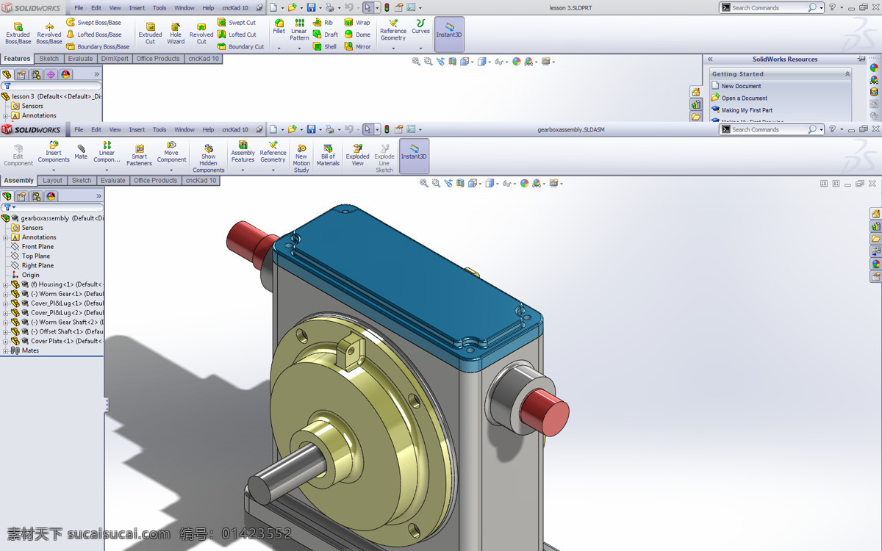The height and width of the screenshot is (551, 882).
Task: Choose the Hole Wizard tool
Action: [176, 33]
